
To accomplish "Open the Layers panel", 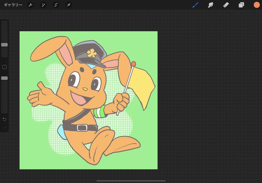I will [x=241, y=5].
